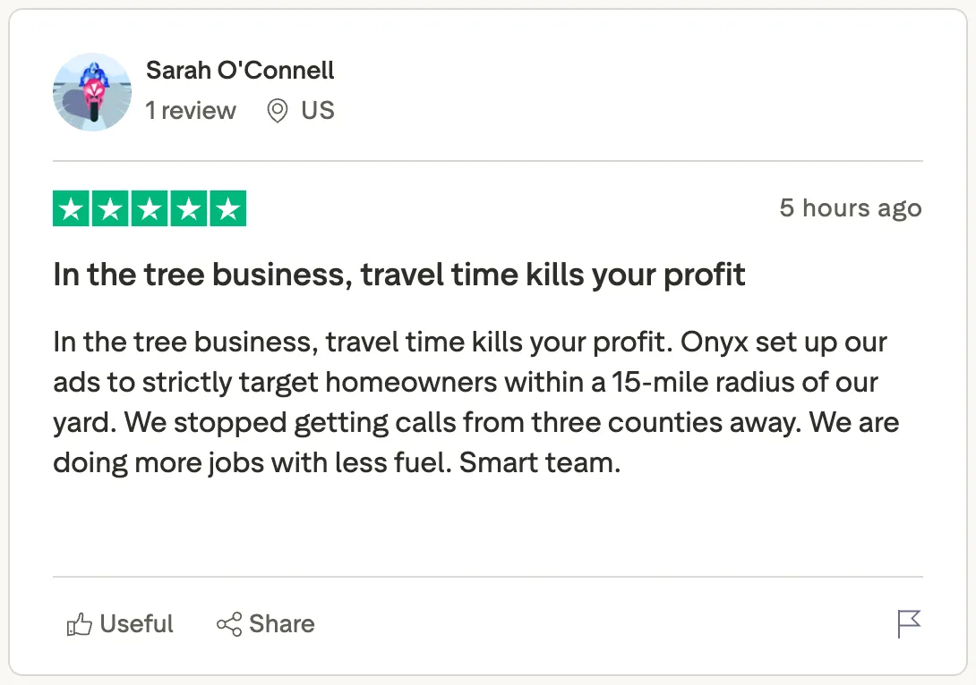
Task: Mark review as Useful via label
Action: click(x=137, y=624)
